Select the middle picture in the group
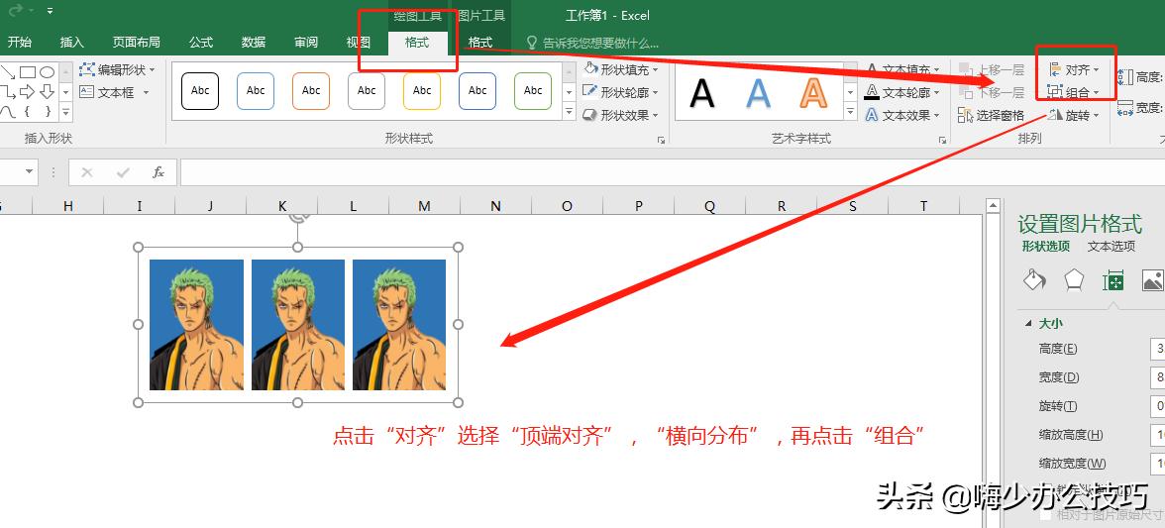 tap(298, 325)
